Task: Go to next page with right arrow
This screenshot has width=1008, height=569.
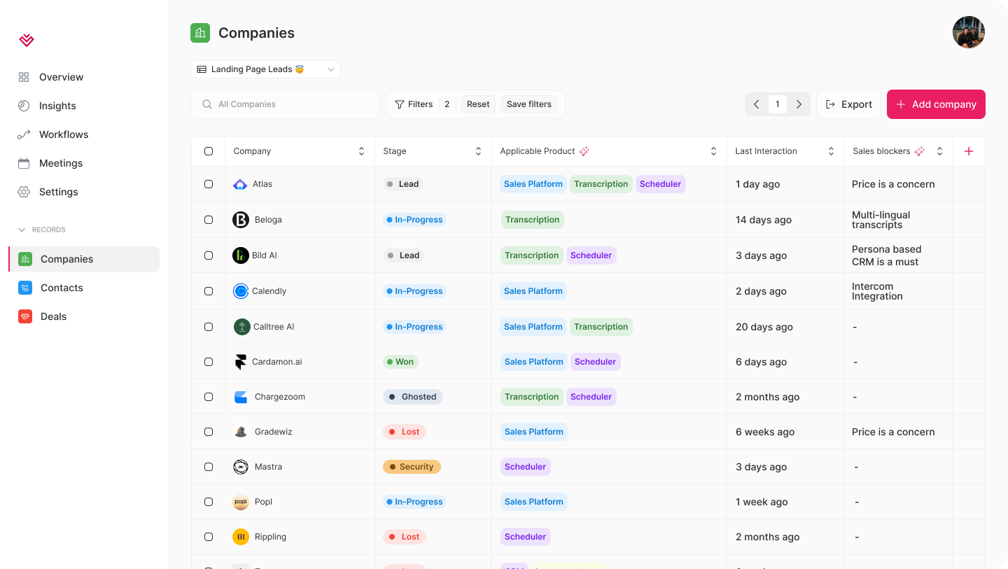Action: (799, 104)
